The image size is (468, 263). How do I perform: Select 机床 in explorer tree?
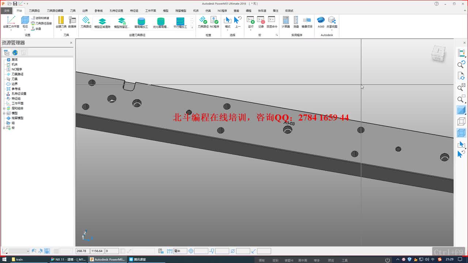tap(14, 64)
